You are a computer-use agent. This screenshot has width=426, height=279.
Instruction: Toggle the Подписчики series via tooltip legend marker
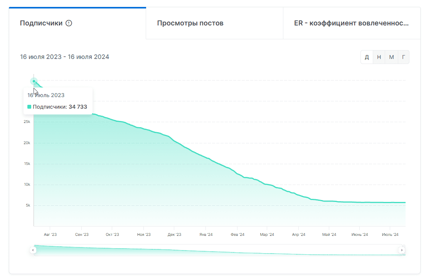pyautogui.click(x=29, y=106)
